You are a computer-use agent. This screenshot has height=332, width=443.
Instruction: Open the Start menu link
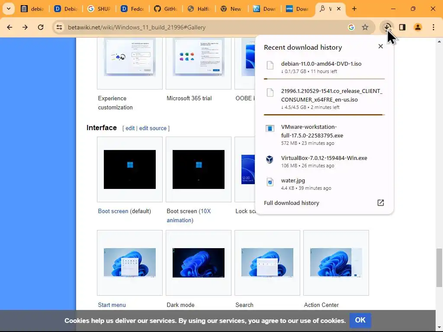coord(112,305)
